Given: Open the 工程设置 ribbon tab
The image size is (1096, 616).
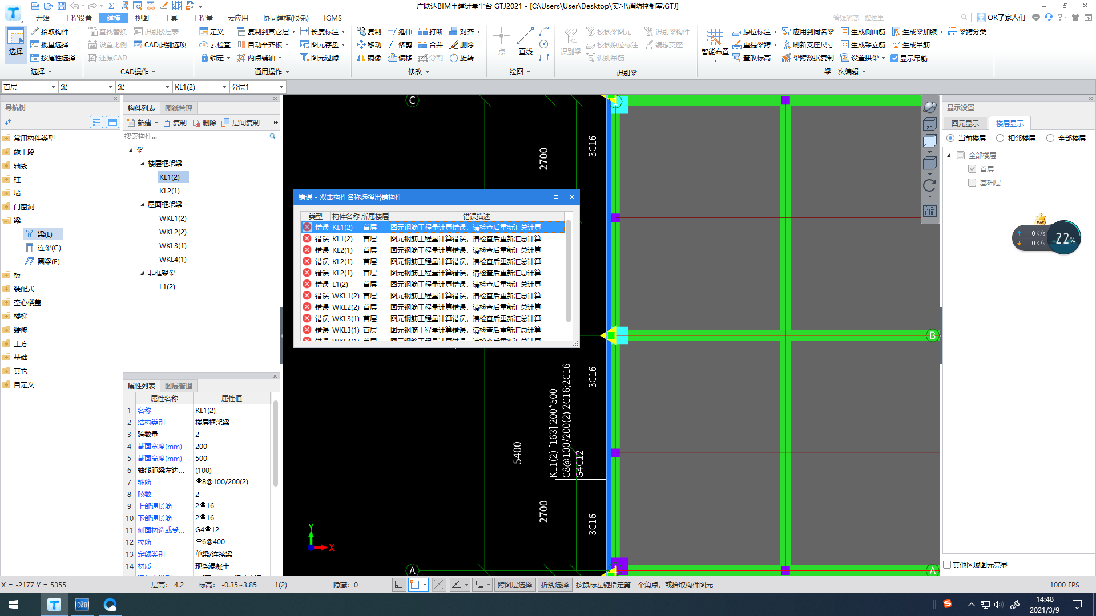Looking at the screenshot, I should pyautogui.click(x=78, y=18).
